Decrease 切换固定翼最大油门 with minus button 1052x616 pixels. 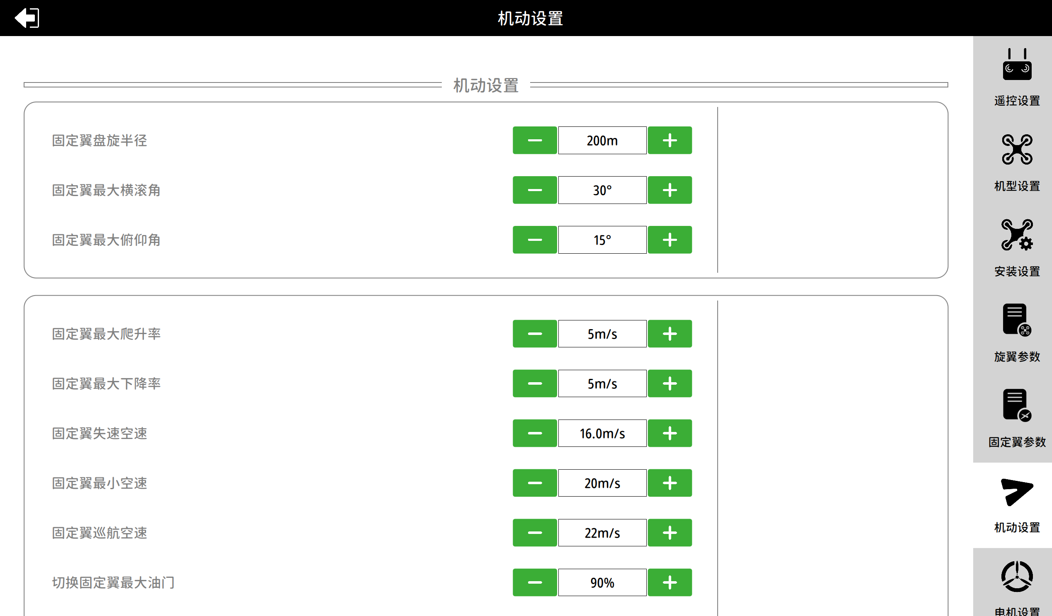(535, 582)
